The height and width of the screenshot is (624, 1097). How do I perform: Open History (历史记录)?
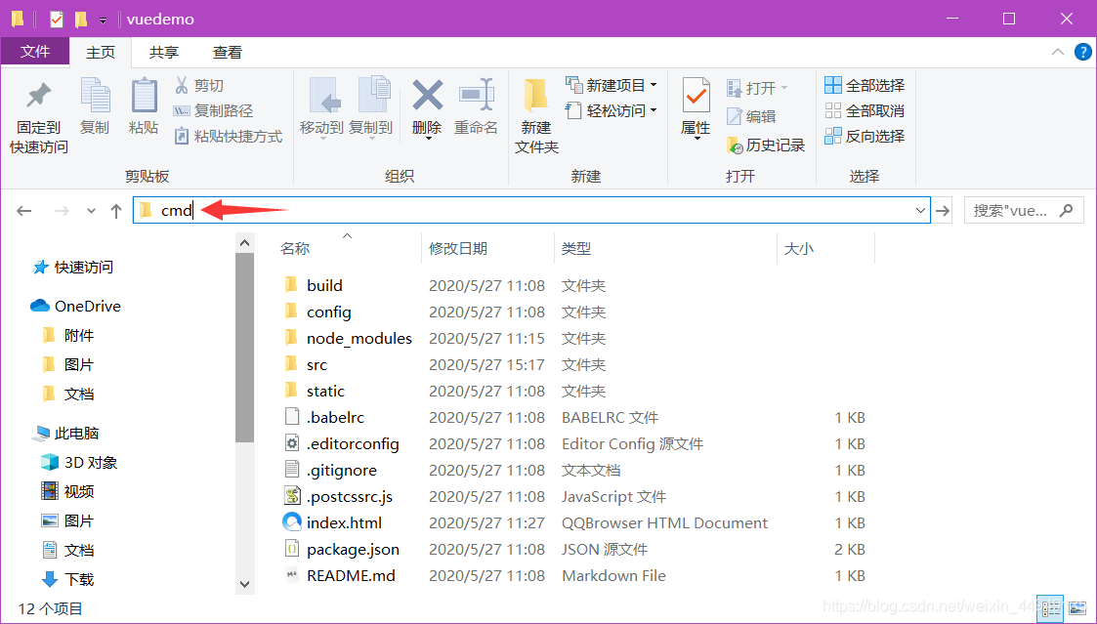coord(766,145)
